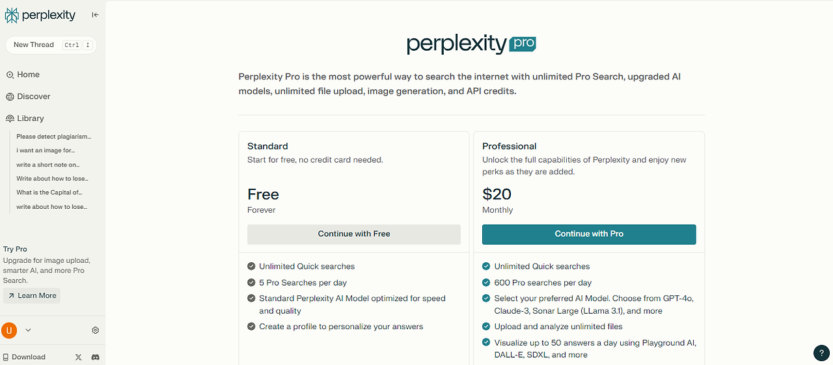The image size is (833, 365).
Task: Click the Perplexity logo in the sidebar
Action: [x=40, y=15]
